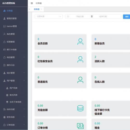Go to banner管理 menu item
The width and height of the screenshot is (130, 130).
coord(14,26)
